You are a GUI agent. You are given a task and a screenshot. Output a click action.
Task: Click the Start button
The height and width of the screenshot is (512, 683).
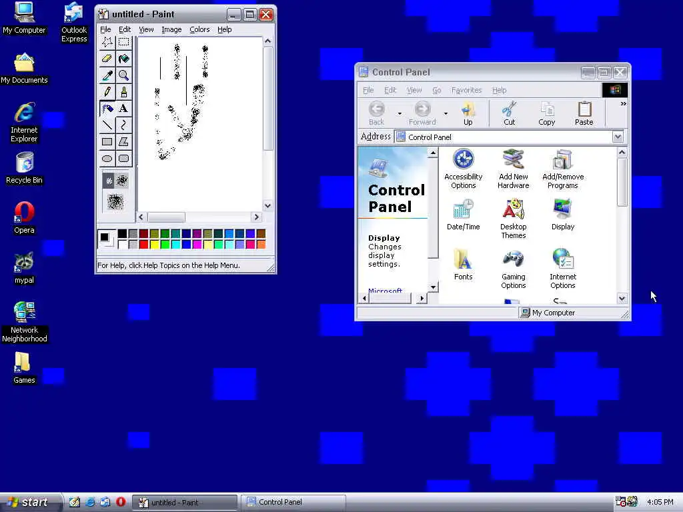pyautogui.click(x=29, y=502)
